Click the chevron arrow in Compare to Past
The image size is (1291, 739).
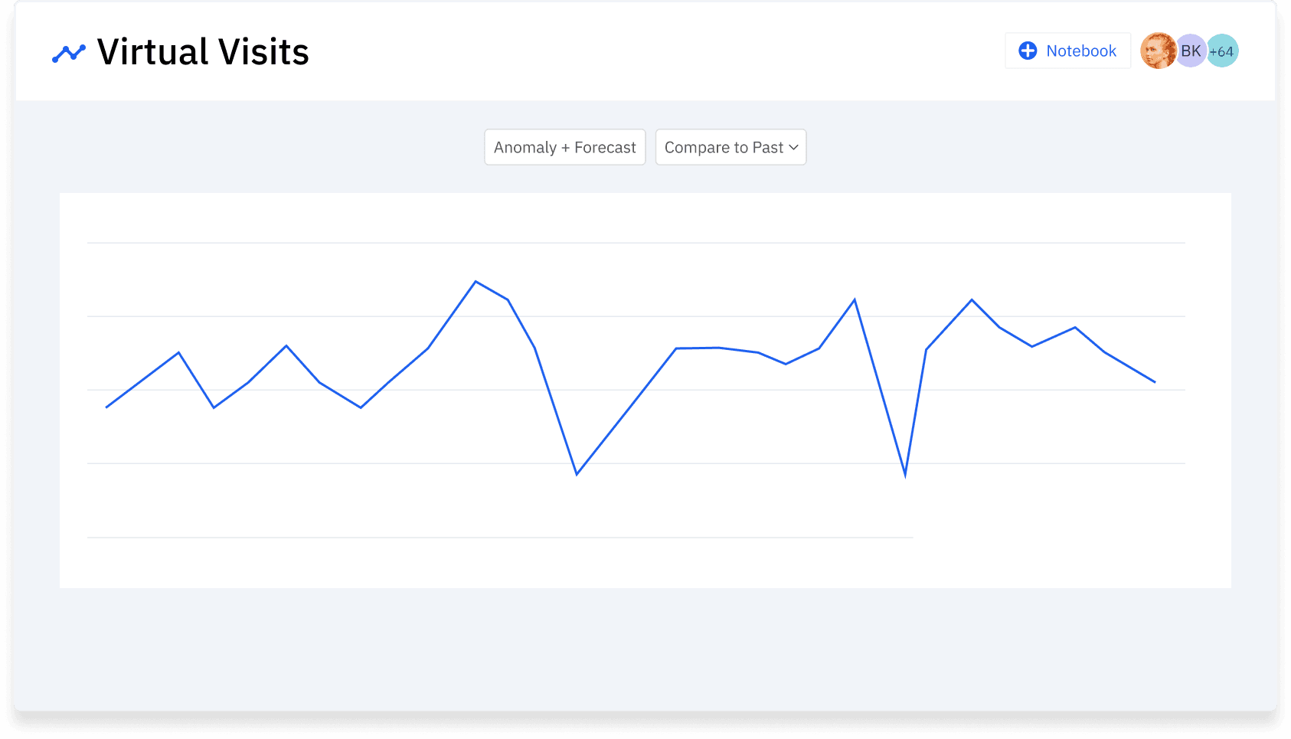[793, 147]
